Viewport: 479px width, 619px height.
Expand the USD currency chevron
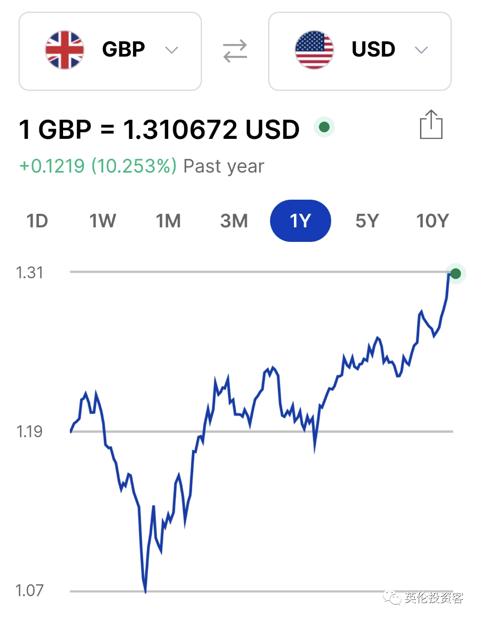pyautogui.click(x=421, y=50)
